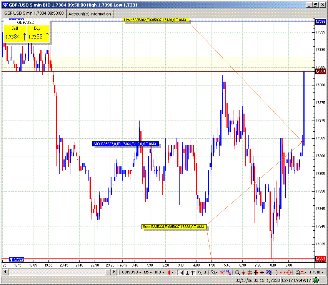This screenshot has height=285, width=328.
Task: Click the blue 1,7398 limit price tag
Action: tap(320, 22)
